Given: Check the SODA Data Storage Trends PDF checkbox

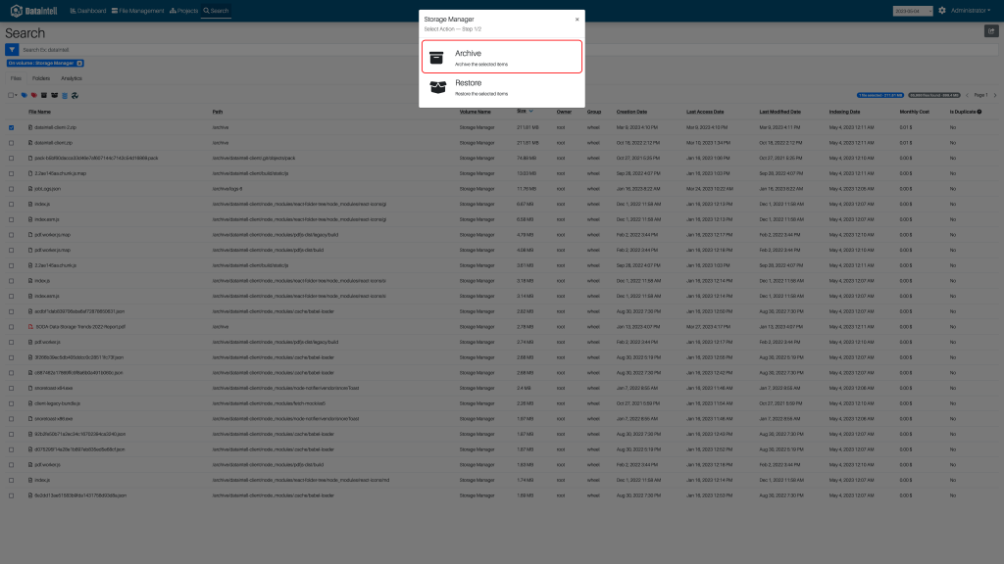Looking at the screenshot, I should [11, 327].
